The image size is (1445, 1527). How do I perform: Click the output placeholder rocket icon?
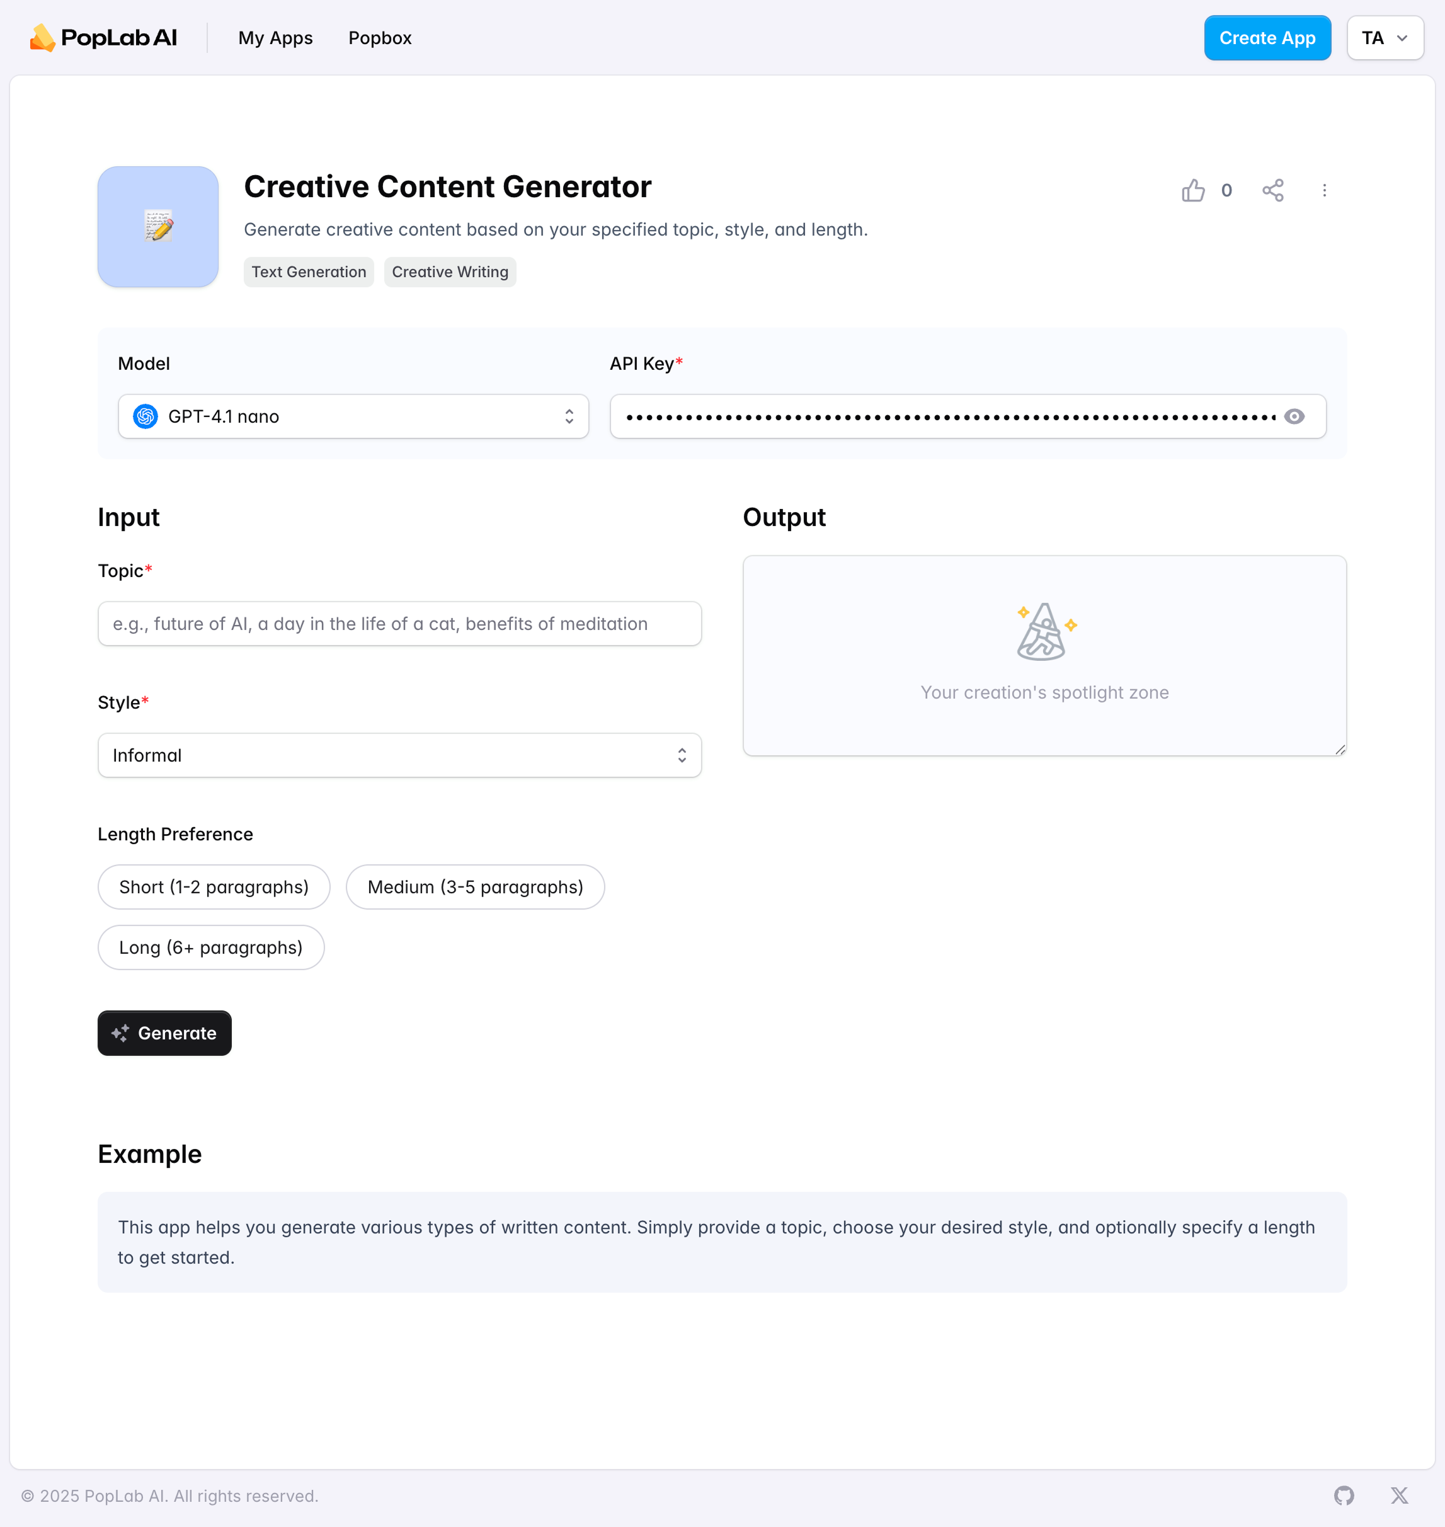point(1044,632)
